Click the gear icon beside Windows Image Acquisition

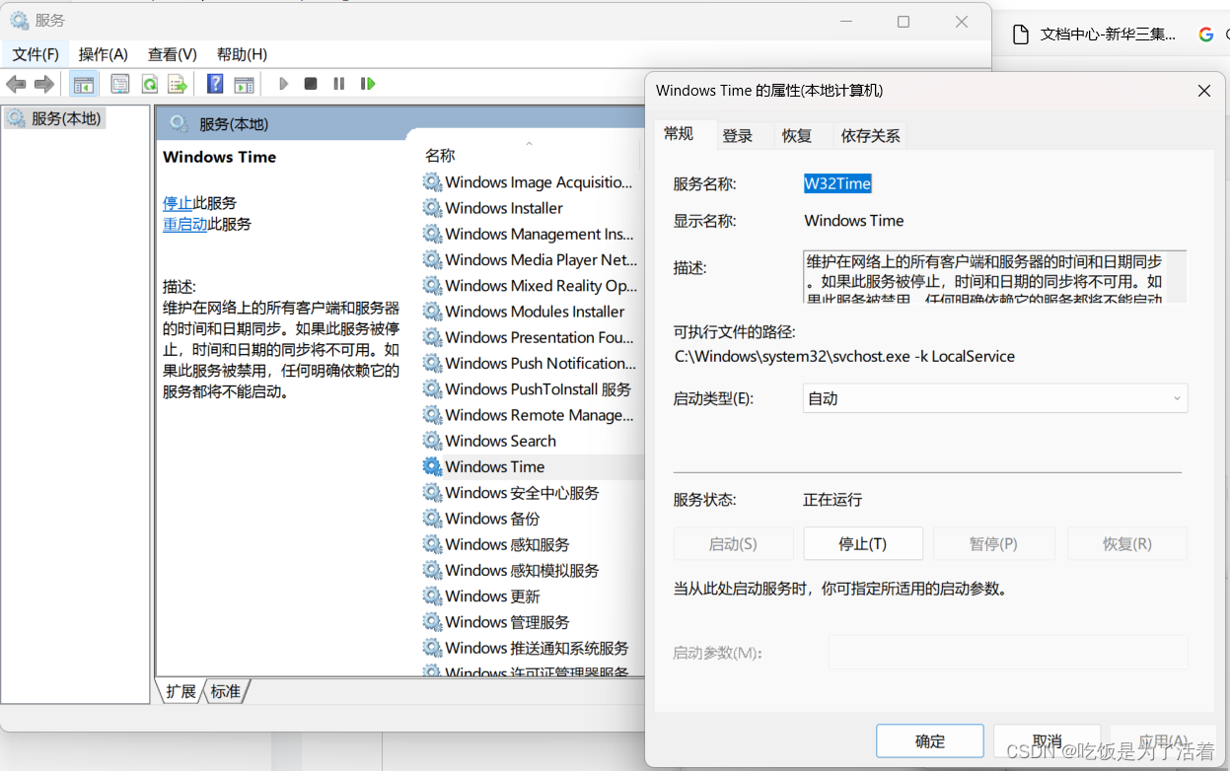coord(432,182)
